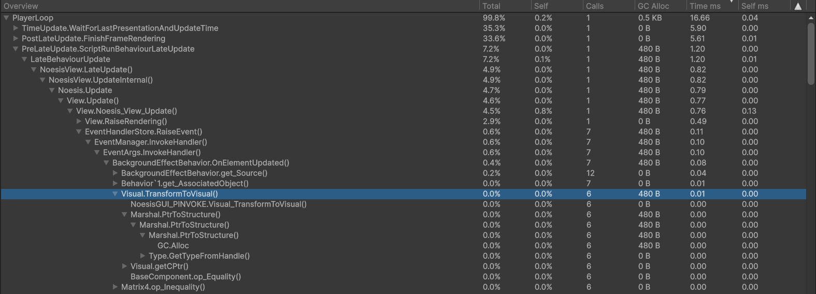Collapse the PlayerLoop tree node

pos(6,18)
